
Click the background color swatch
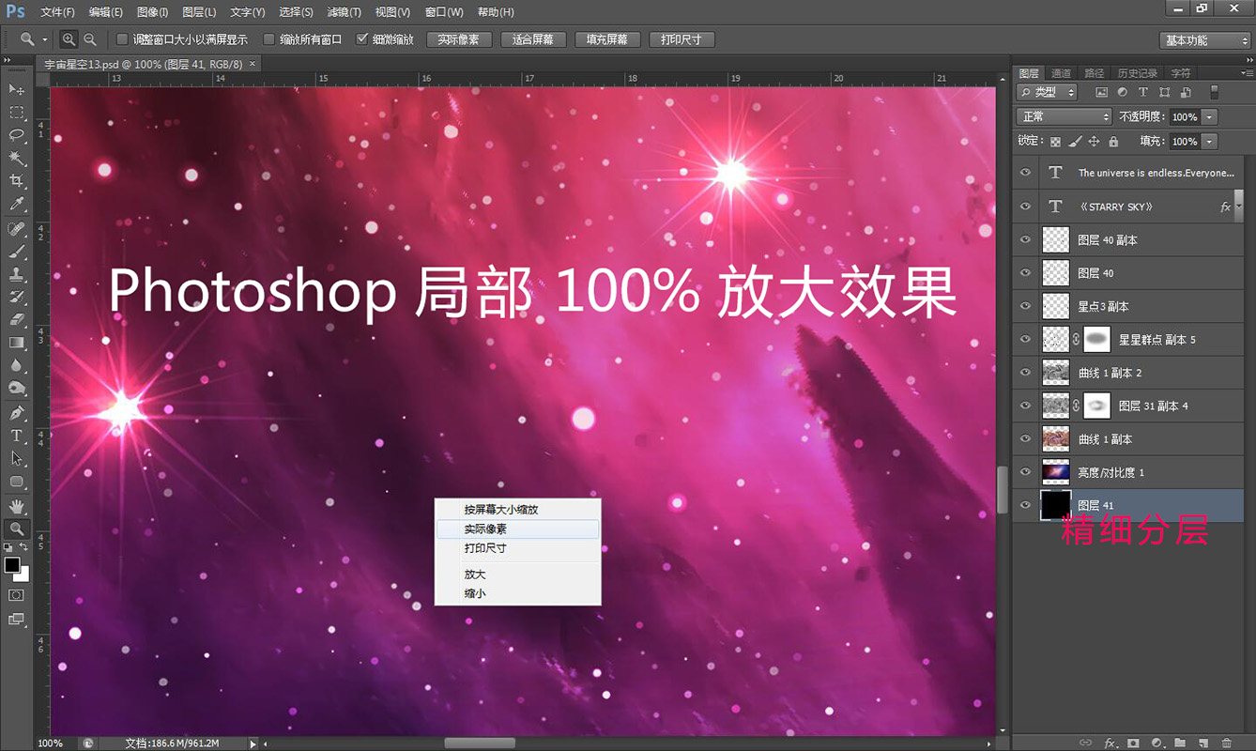point(23,575)
